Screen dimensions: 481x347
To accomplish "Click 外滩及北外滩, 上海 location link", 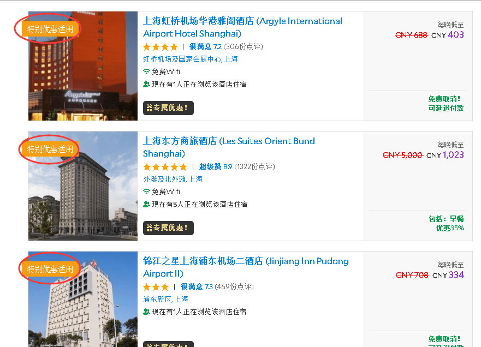I will point(173,180).
